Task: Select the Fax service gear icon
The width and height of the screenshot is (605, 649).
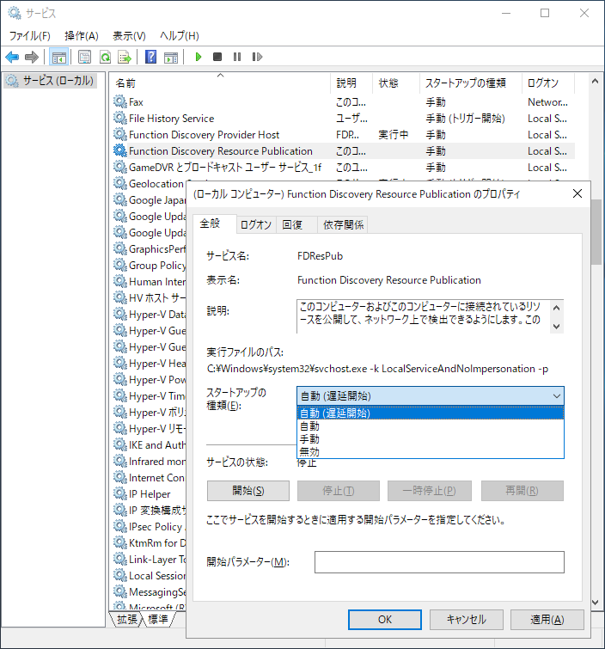Action: [120, 101]
